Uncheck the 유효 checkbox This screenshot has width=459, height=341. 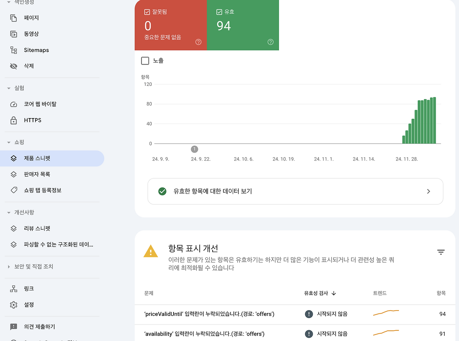(219, 12)
